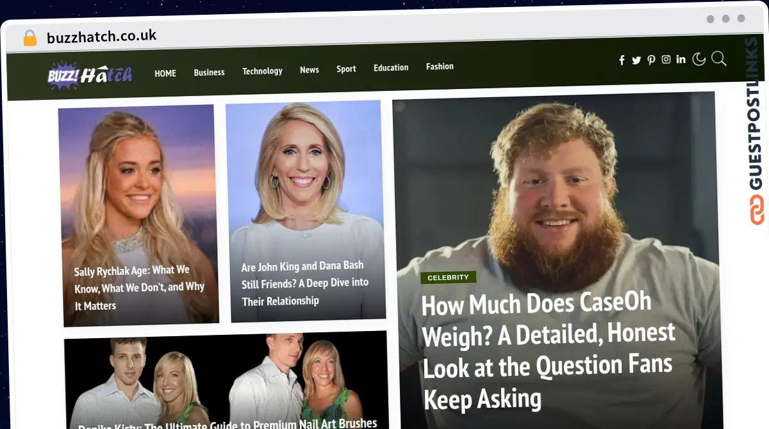Navigate to the Sport section

click(x=346, y=69)
